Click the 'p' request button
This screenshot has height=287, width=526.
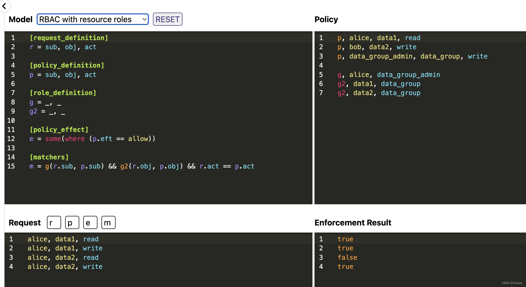pyautogui.click(x=72, y=222)
